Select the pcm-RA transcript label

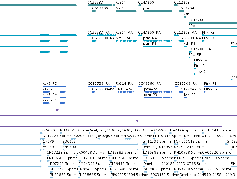pyautogui.click(x=150, y=38)
